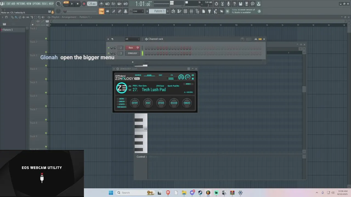Toggle LEGATO mode in ZENOLOGY
The width and height of the screenshot is (351, 197).
[122, 104]
